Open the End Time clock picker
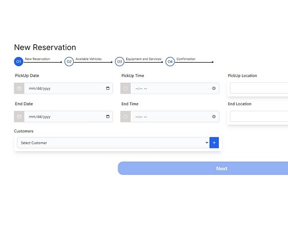 tap(214, 116)
